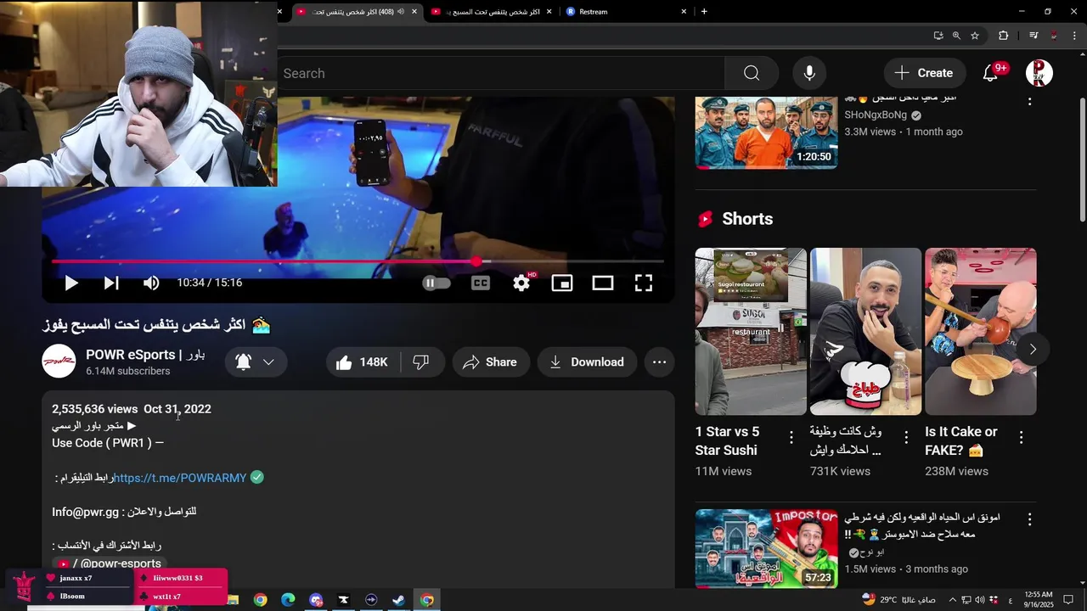The image size is (1087, 611).
Task: Open options for Is It Cake or FAKE short
Action: 1021,437
